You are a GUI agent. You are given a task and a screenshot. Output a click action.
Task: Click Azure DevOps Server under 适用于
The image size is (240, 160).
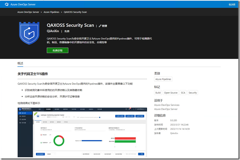[166, 109]
